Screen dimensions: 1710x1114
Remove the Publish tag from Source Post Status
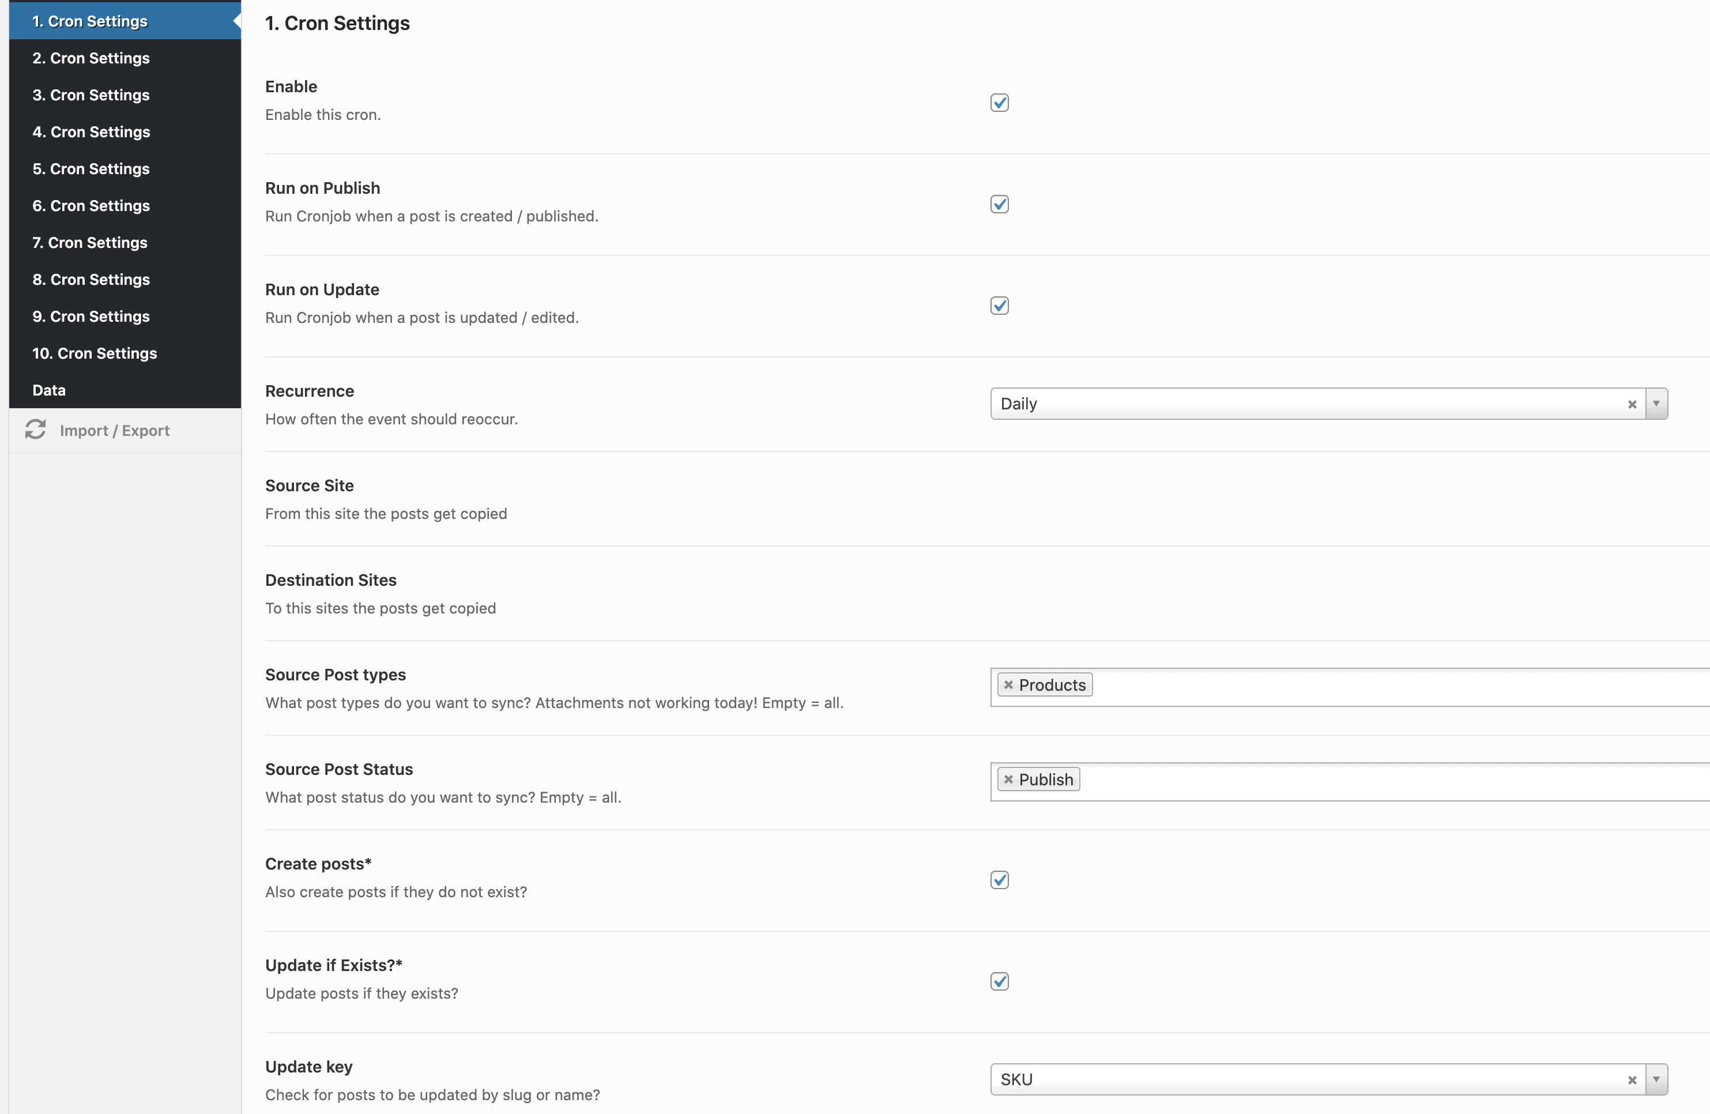(x=1008, y=779)
